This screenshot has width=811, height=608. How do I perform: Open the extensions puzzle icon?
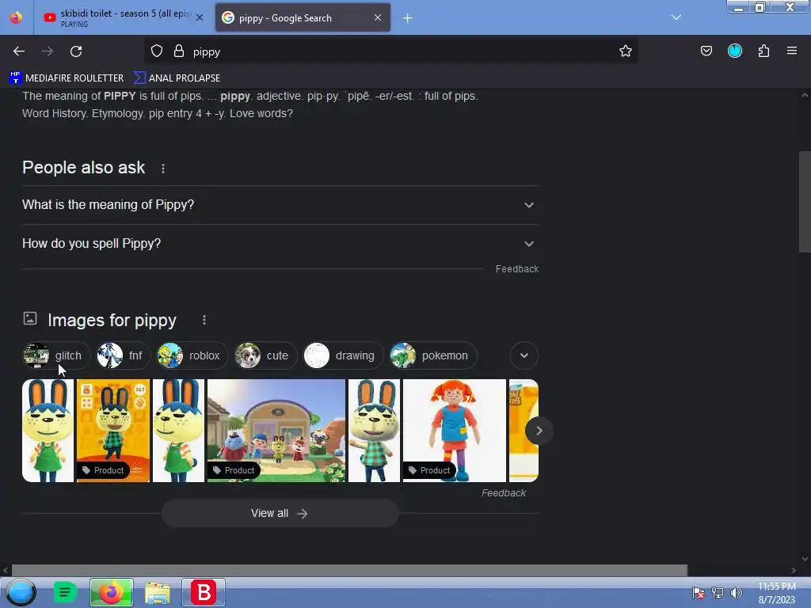pos(763,51)
